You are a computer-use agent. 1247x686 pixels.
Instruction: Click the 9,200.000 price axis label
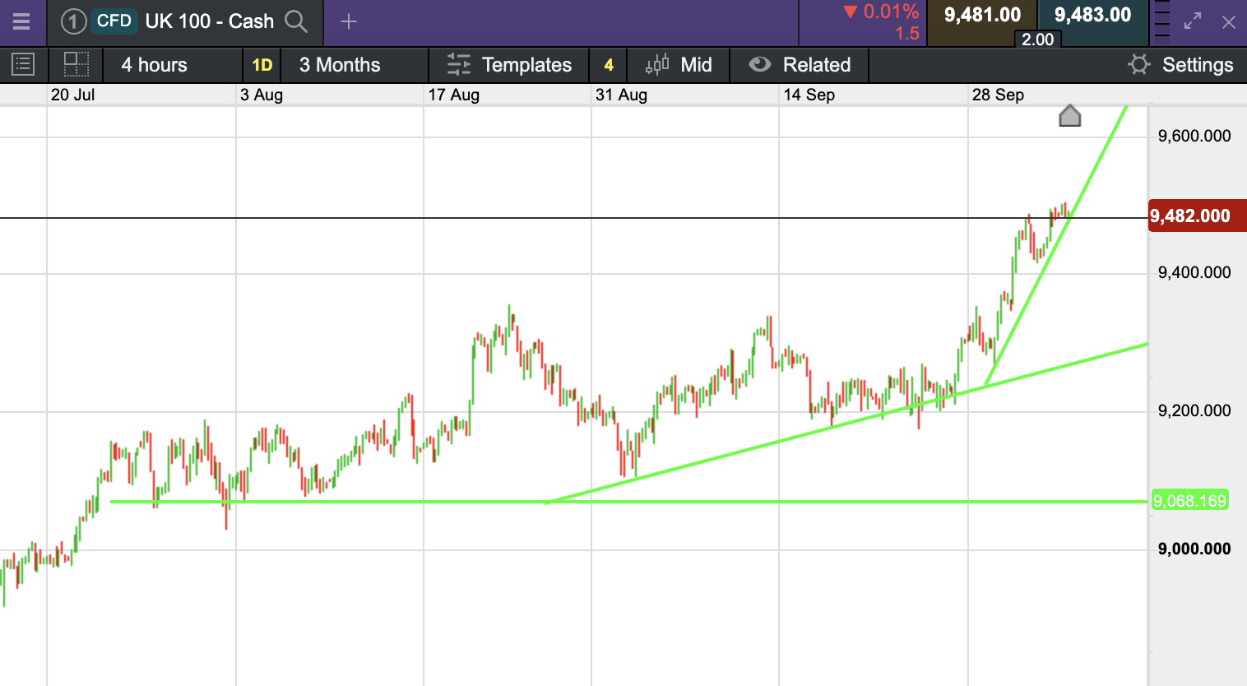click(x=1194, y=411)
